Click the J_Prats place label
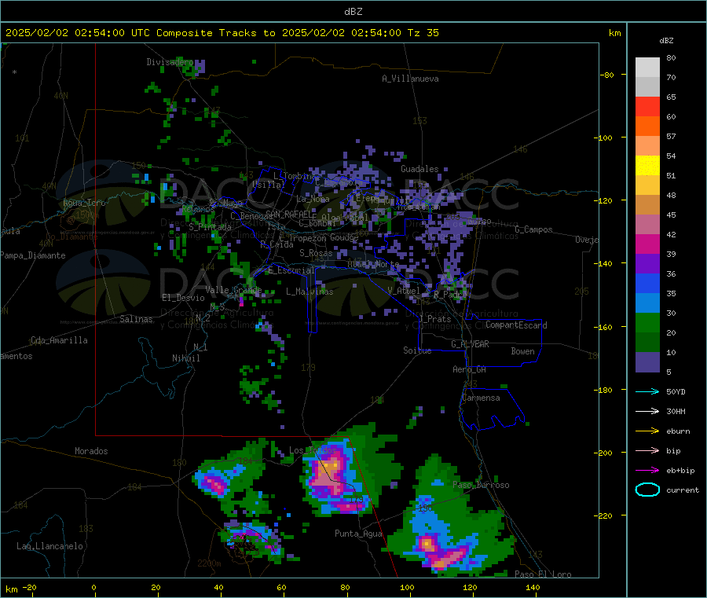Viewport: 707px width, 598px height. click(434, 318)
